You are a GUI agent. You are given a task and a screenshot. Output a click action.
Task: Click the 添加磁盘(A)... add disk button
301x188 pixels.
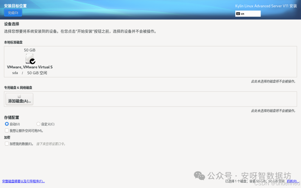point(20,99)
